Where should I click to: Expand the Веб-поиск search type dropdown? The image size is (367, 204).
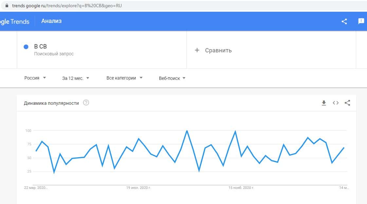click(172, 78)
